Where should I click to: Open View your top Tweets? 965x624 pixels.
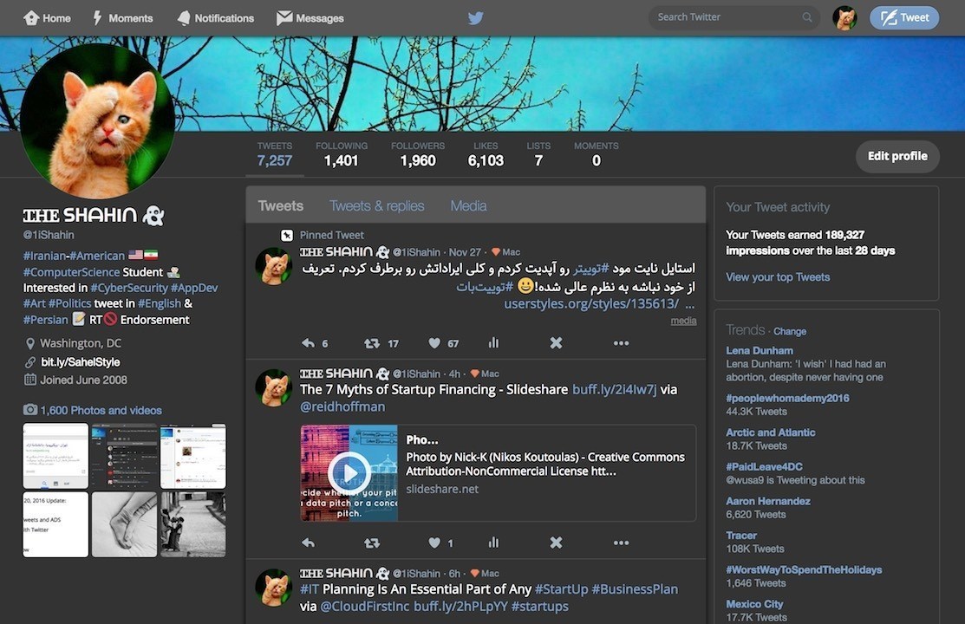click(776, 276)
